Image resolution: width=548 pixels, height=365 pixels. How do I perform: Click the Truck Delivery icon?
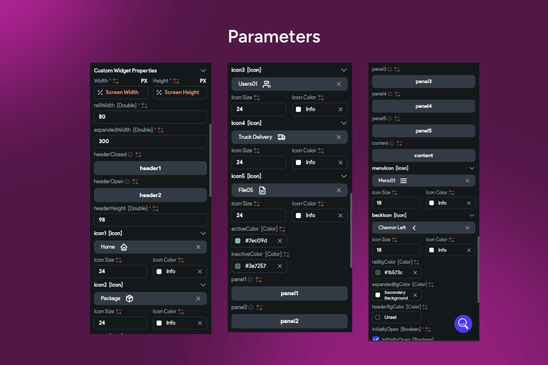click(281, 137)
